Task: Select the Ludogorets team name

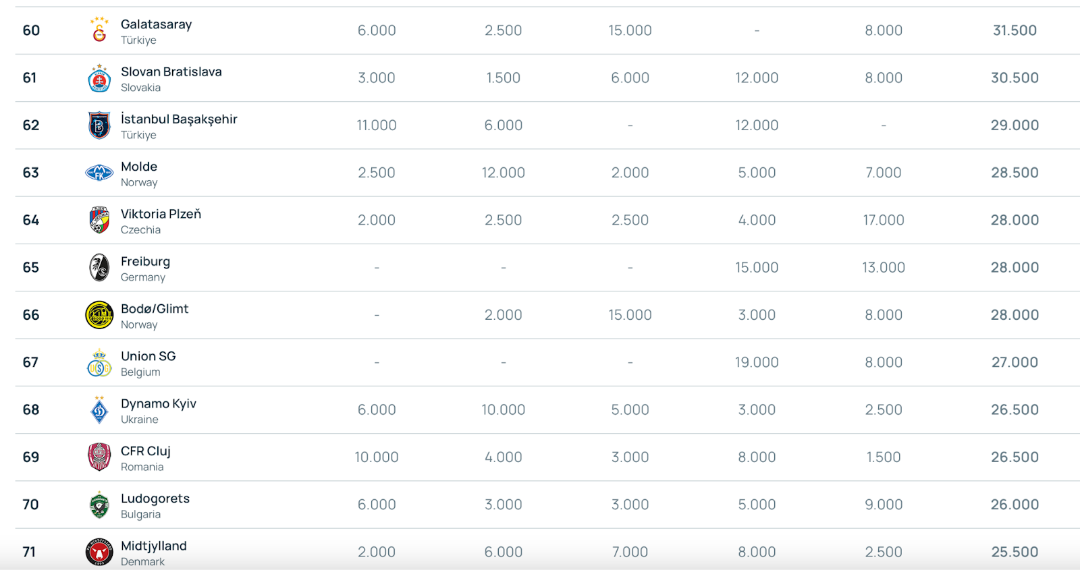Action: [x=155, y=498]
